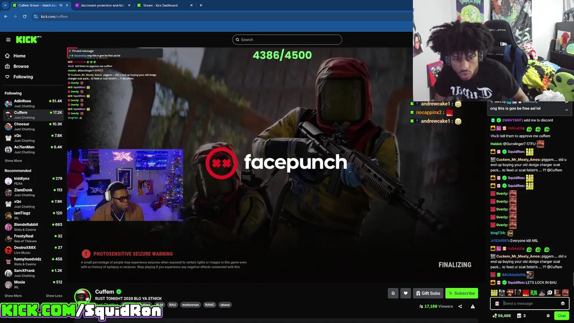The height and width of the screenshot is (323, 574).
Task: Mute audio on Cuffem Stream tab
Action: tap(61, 5)
